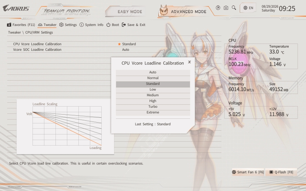Open search with the magnifier icon
This screenshot has width=306, height=191.
pos(234,8)
